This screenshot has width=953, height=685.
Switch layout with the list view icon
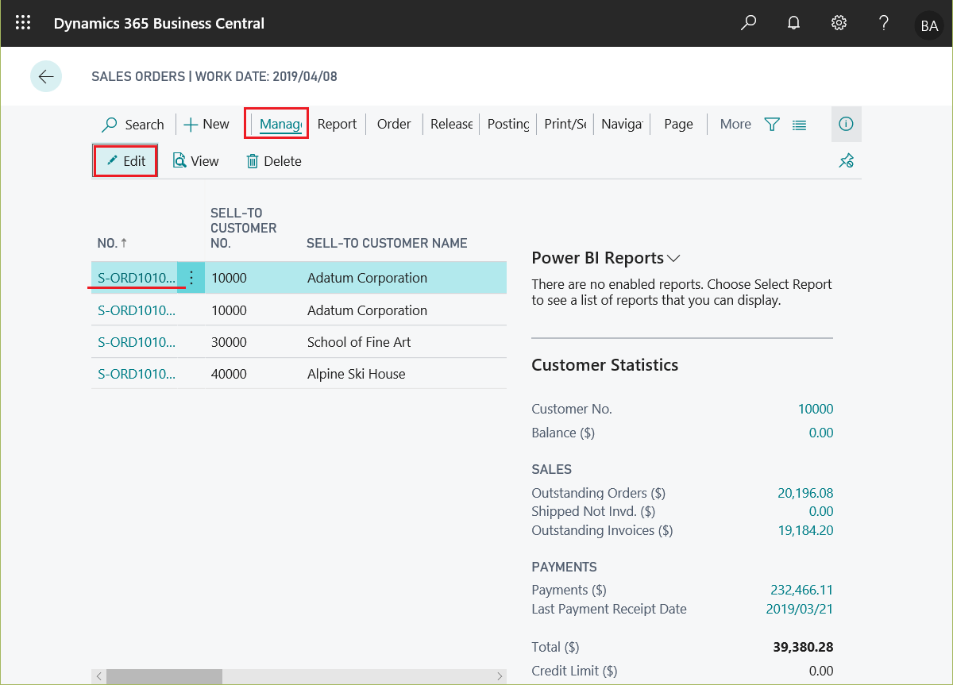tap(799, 125)
